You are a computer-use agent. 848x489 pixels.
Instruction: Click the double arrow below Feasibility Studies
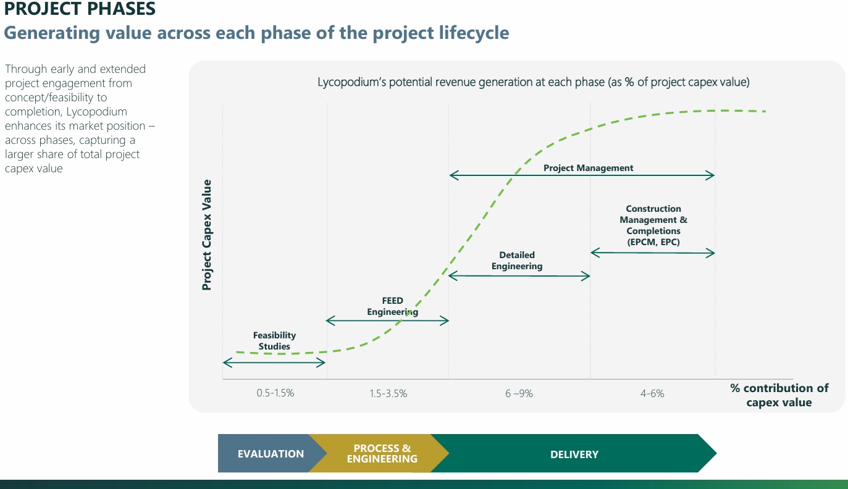point(274,362)
